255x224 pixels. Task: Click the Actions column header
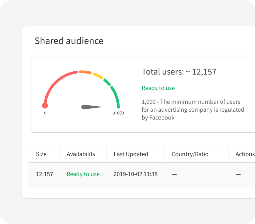tap(245, 154)
